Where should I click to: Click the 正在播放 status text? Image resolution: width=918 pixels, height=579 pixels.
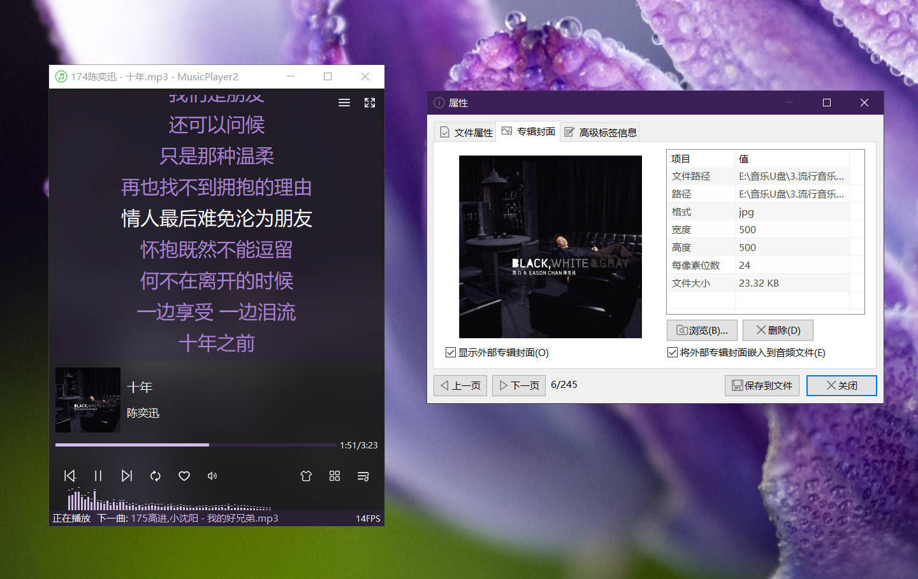tap(71, 518)
